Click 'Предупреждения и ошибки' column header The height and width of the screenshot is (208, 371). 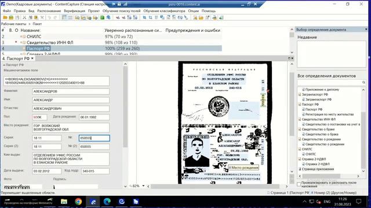193,30
